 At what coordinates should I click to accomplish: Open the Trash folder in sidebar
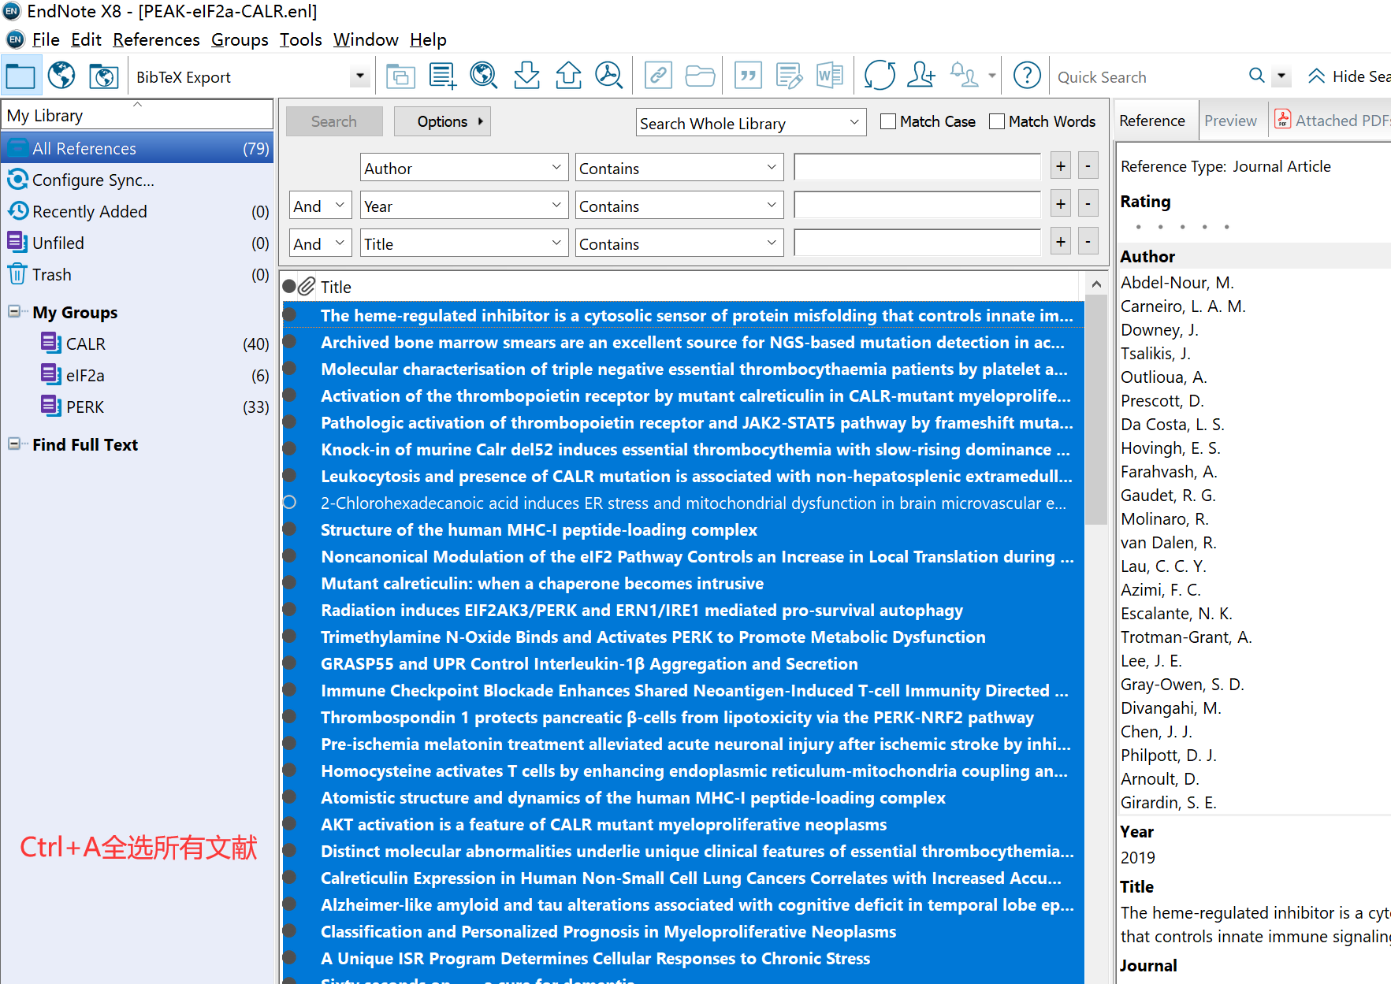coord(52,274)
